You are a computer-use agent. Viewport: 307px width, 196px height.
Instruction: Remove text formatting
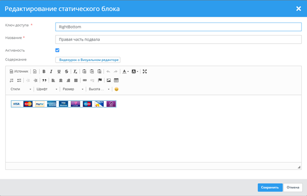pyautogui.click(x=75, y=72)
